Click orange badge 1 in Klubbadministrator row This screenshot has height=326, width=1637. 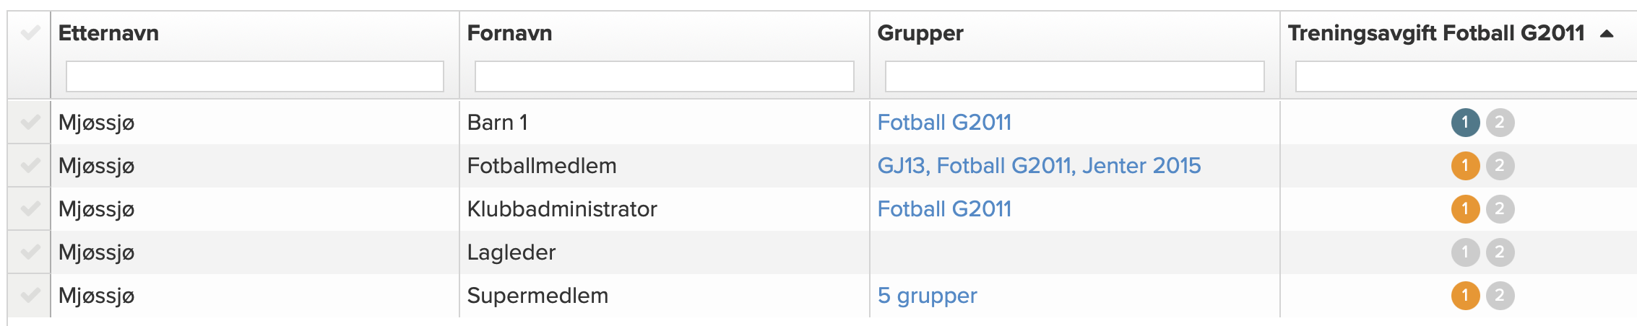1465,209
